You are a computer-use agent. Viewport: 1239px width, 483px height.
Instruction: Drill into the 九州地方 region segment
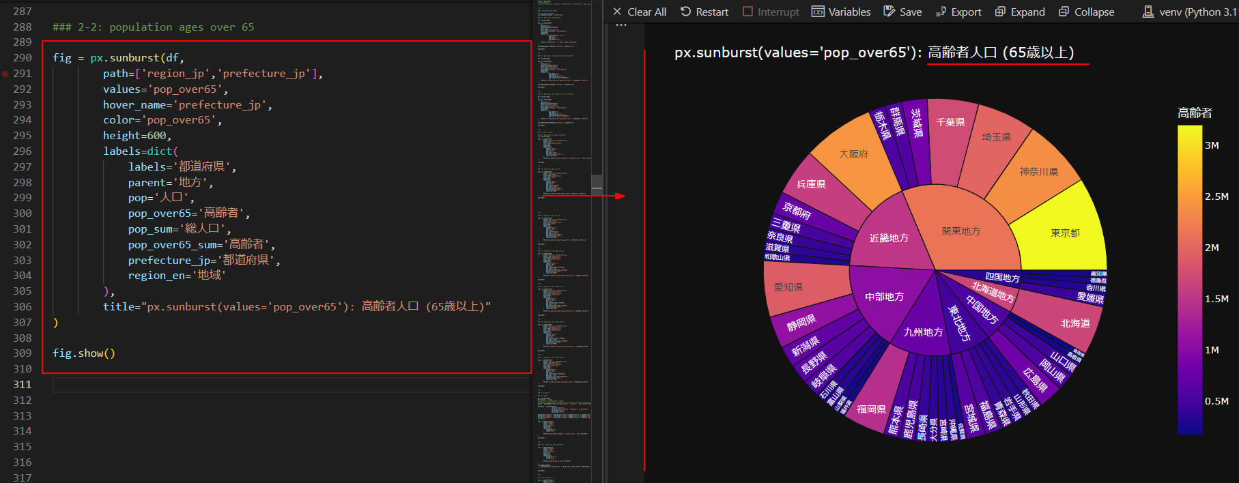coord(923,332)
